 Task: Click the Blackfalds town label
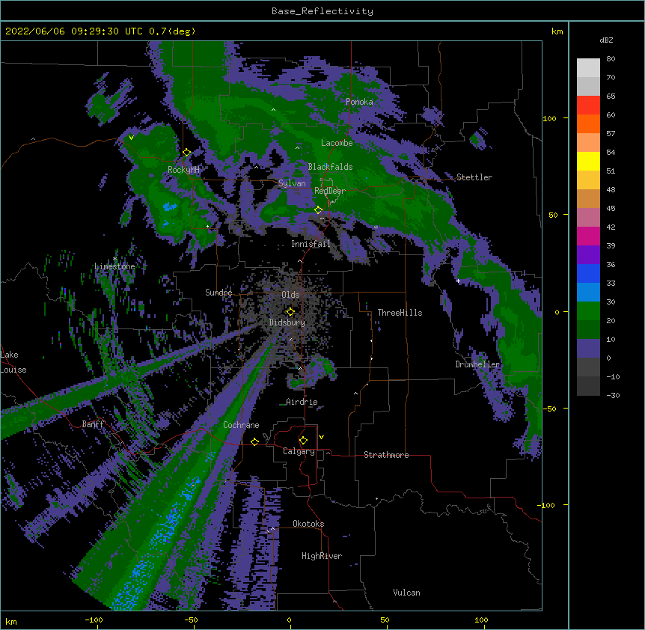coord(330,167)
